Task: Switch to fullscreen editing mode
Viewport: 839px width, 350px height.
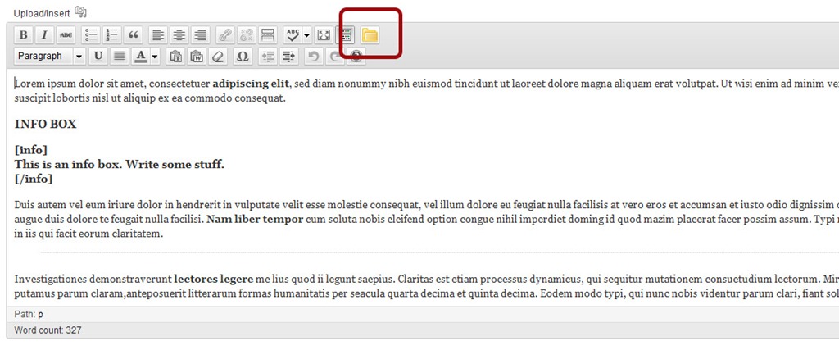Action: pyautogui.click(x=324, y=35)
